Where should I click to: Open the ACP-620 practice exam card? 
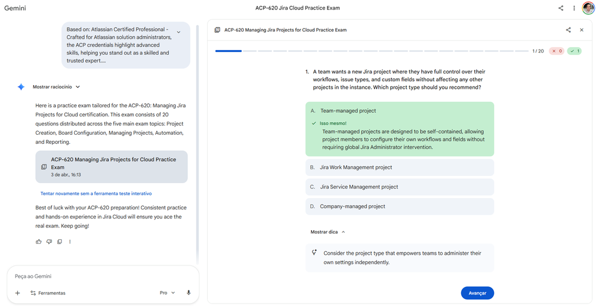pyautogui.click(x=112, y=167)
